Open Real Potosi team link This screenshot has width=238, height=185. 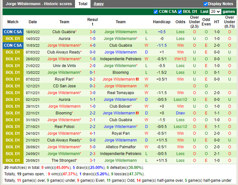pos(64,127)
